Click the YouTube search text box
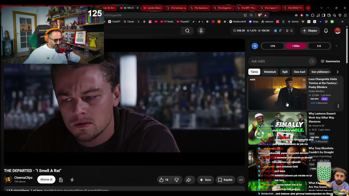The height and width of the screenshot is (196, 349). (x=142, y=31)
